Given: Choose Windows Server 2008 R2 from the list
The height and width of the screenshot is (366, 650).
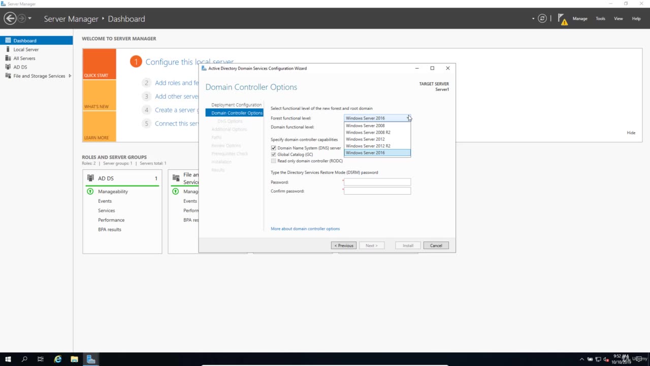Looking at the screenshot, I should (377, 132).
